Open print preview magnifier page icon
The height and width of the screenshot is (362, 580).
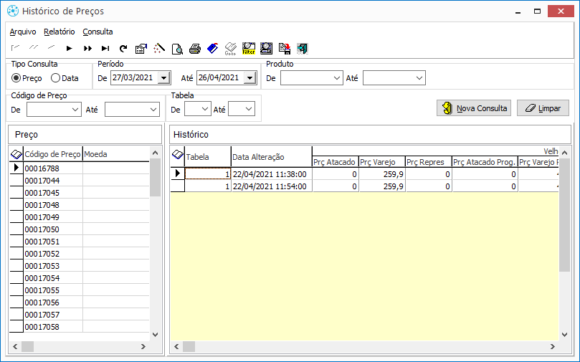pyautogui.click(x=177, y=49)
